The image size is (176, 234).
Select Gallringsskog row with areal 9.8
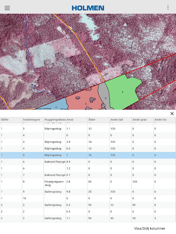coord(88,192)
